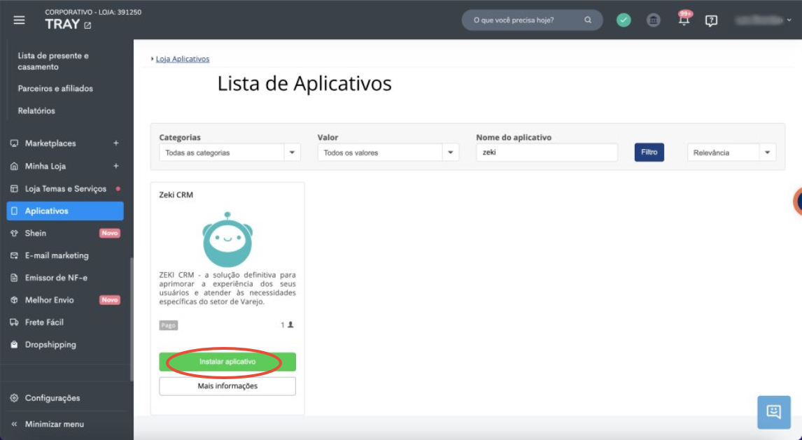Click the user count icon on Zeki card
This screenshot has height=440, width=802.
pos(290,325)
